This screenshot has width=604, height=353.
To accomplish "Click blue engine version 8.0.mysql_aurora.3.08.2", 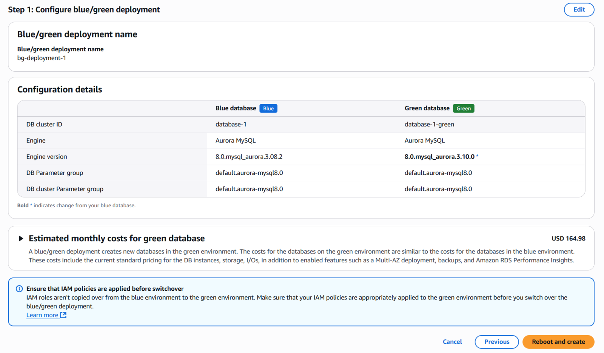I will coord(249,157).
